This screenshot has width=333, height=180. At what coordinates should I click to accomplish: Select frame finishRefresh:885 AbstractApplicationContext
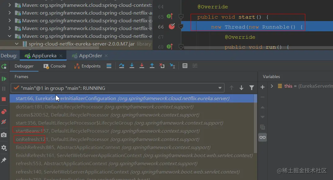click(132, 147)
